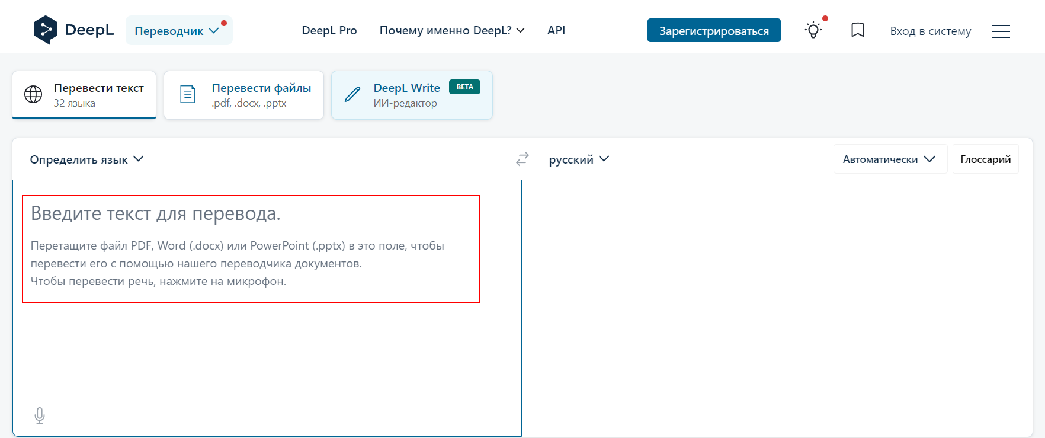The width and height of the screenshot is (1045, 438).
Task: Open the русский target language dropdown
Action: (x=579, y=159)
